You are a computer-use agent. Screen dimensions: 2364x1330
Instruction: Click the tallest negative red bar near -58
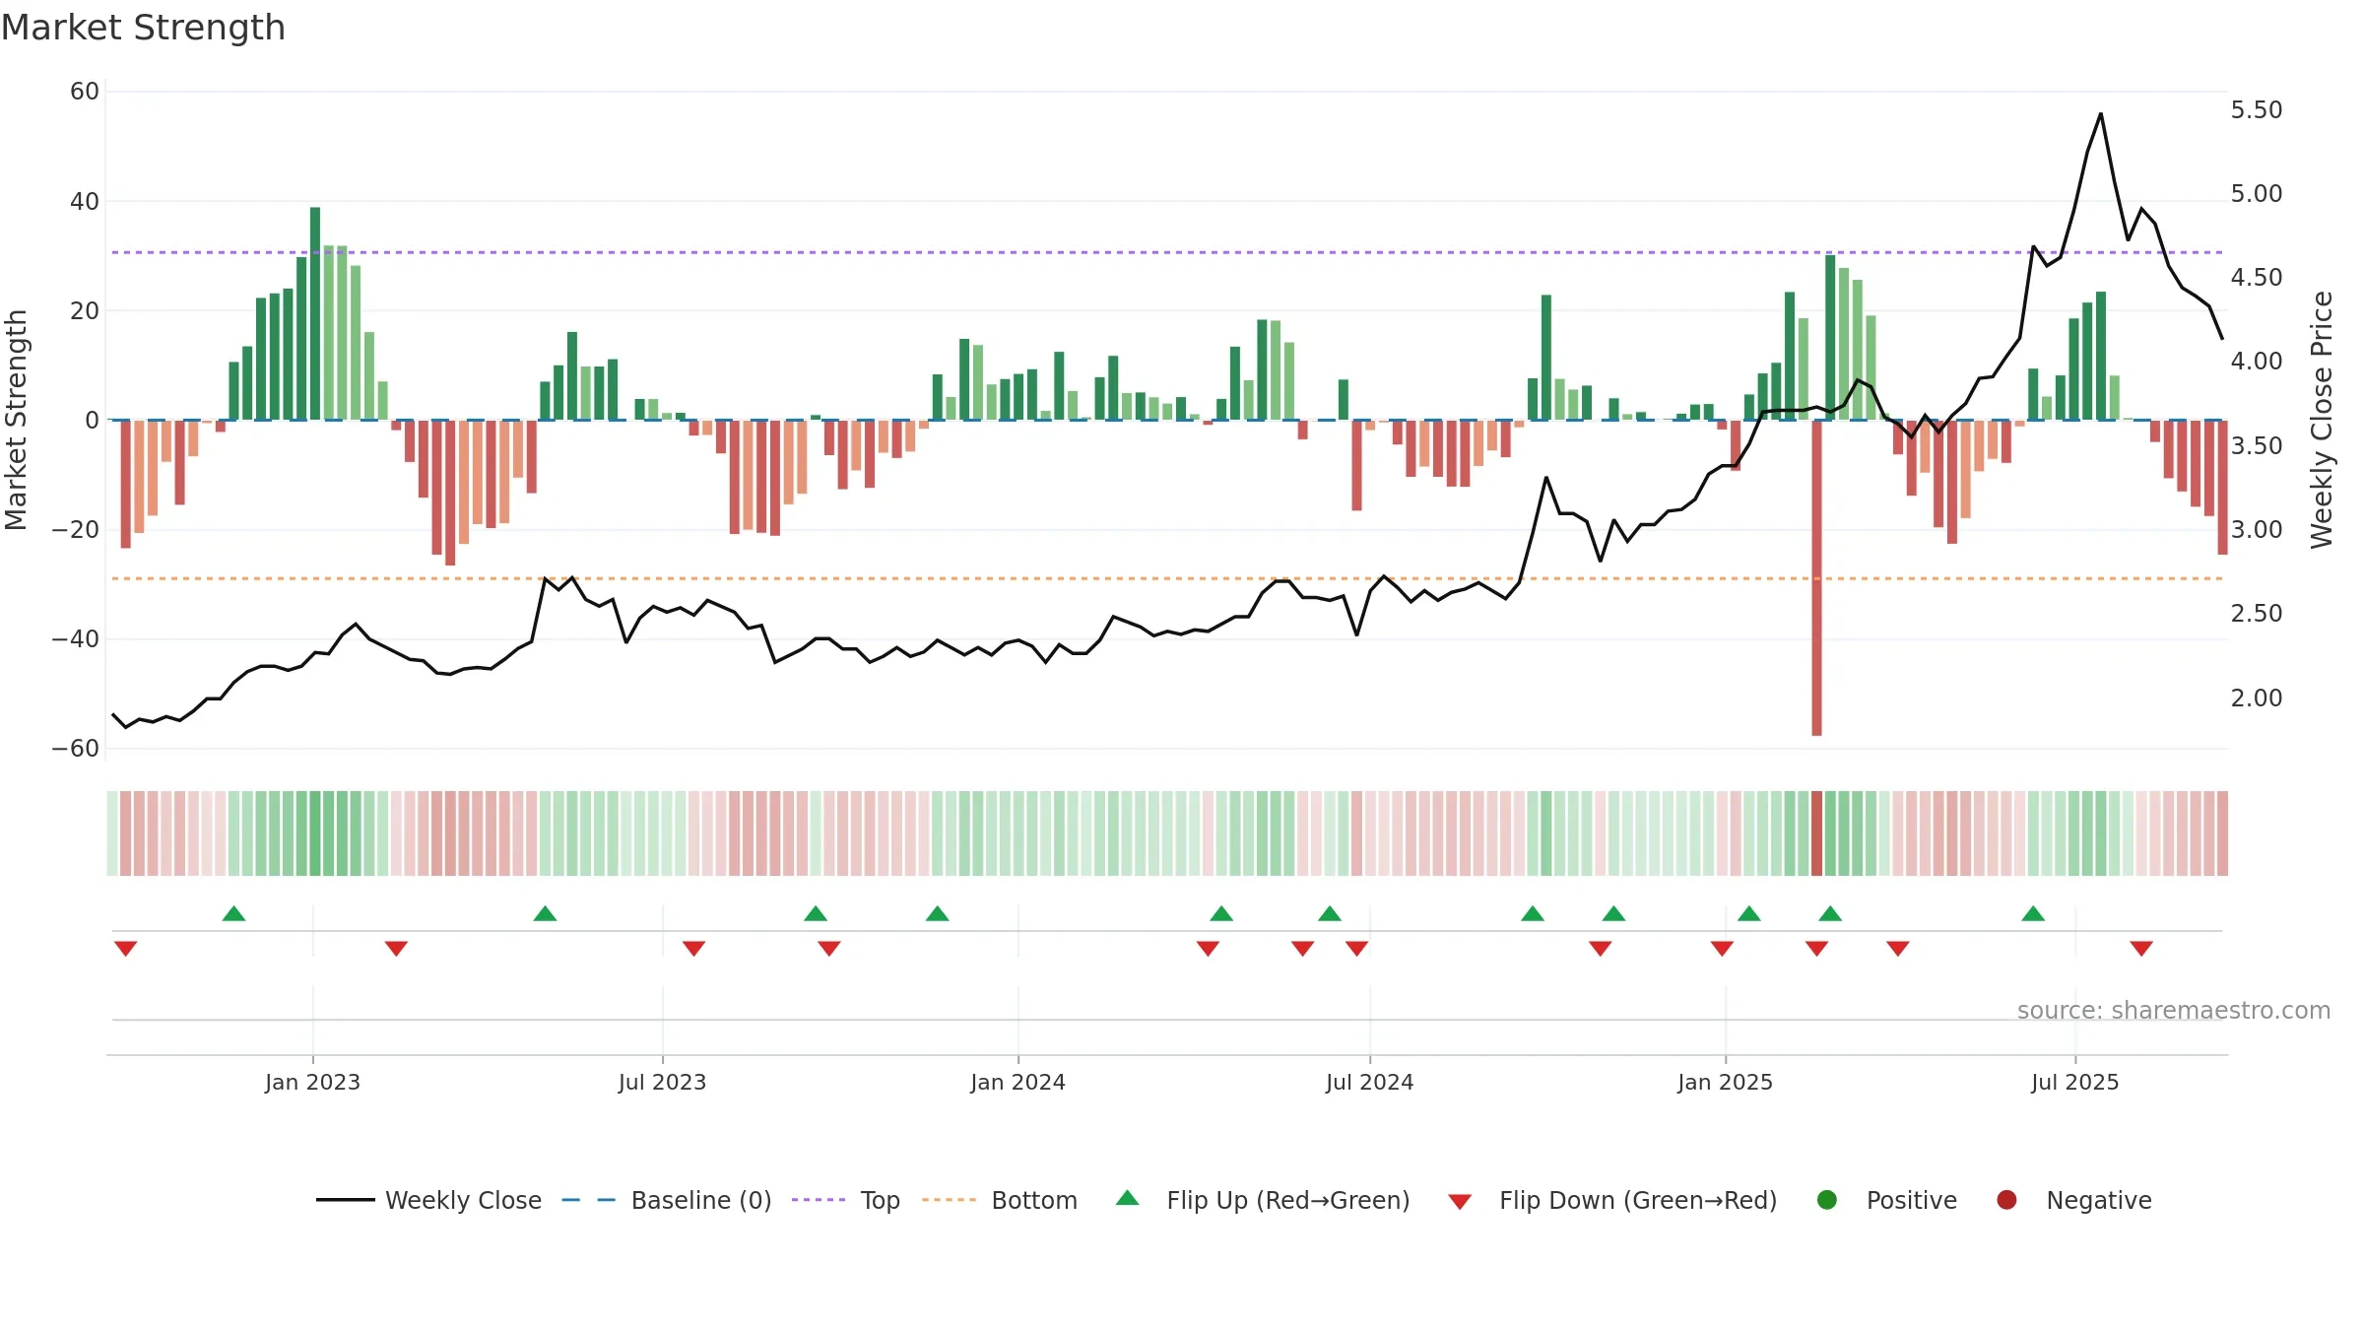click(1816, 577)
